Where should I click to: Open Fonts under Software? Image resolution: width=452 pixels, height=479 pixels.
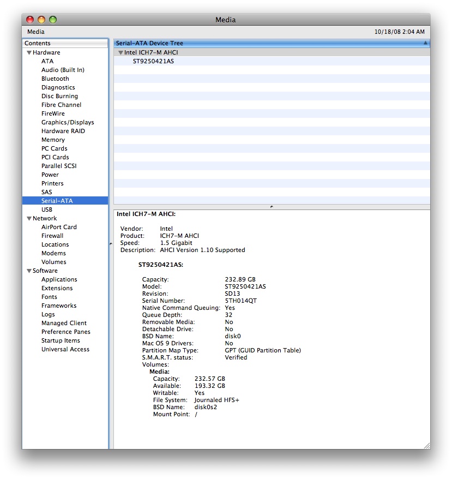click(49, 297)
